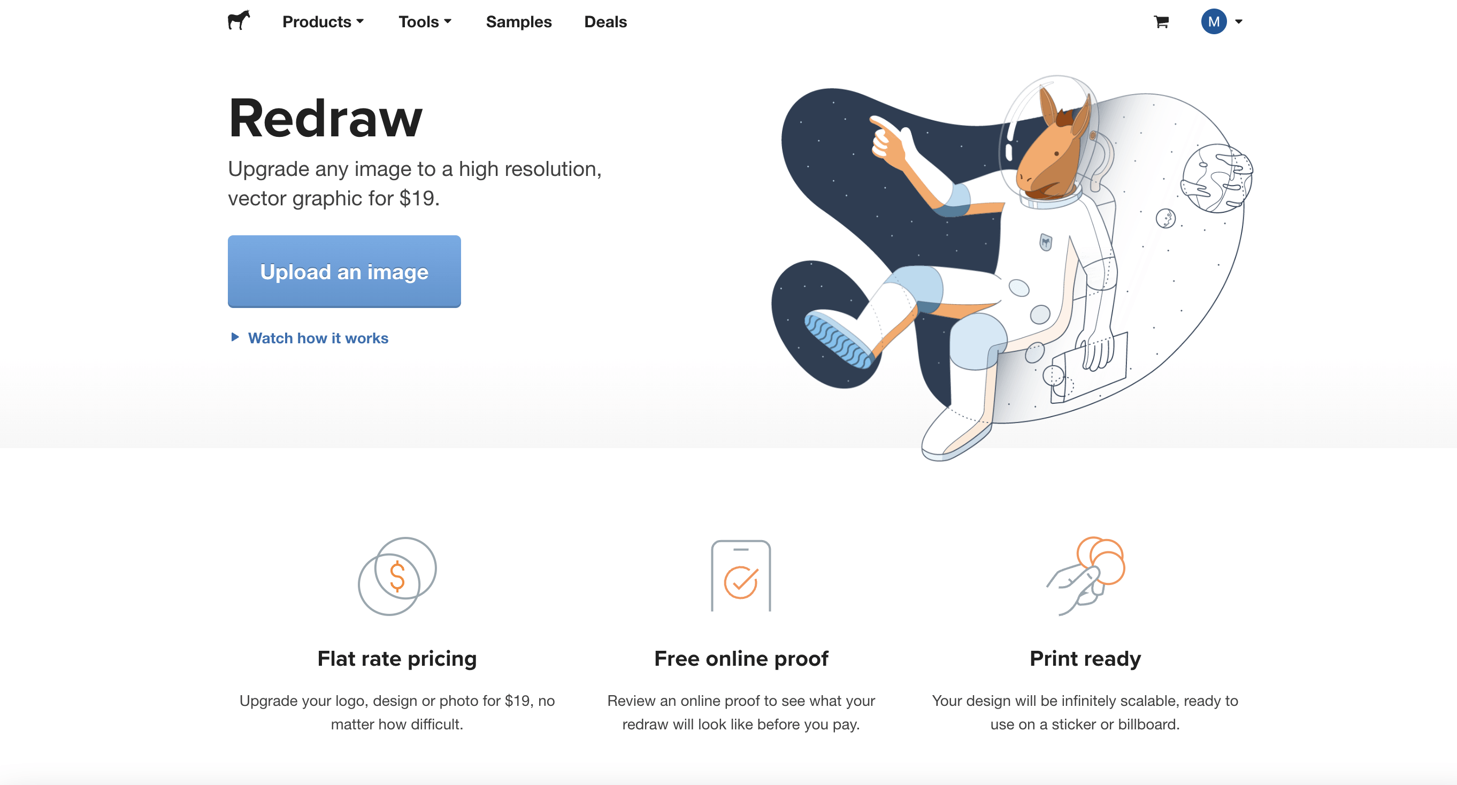Click the Upload an image button
This screenshot has width=1457, height=785.
click(x=344, y=272)
